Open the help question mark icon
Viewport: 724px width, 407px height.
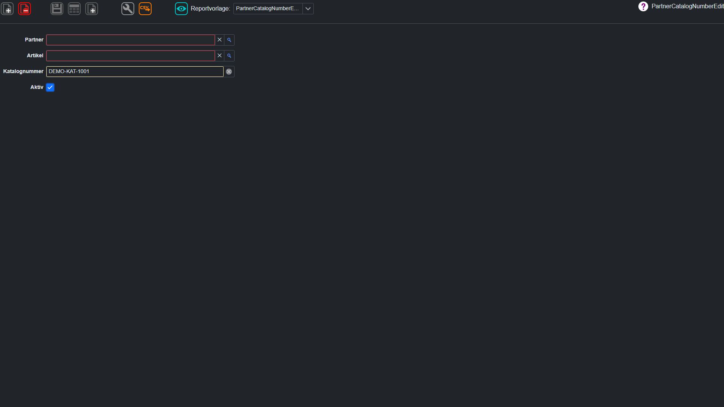[643, 6]
